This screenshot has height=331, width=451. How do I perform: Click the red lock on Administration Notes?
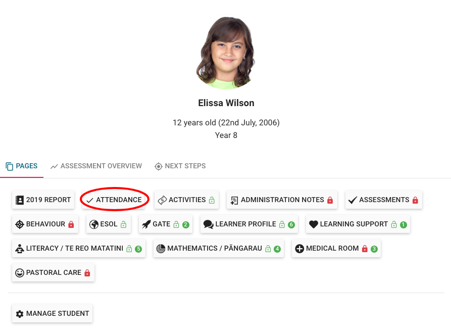[330, 200]
